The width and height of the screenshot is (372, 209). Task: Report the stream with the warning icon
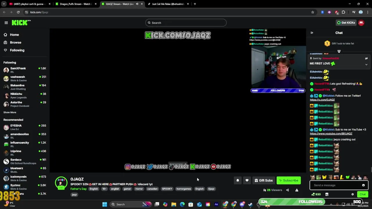(297, 190)
